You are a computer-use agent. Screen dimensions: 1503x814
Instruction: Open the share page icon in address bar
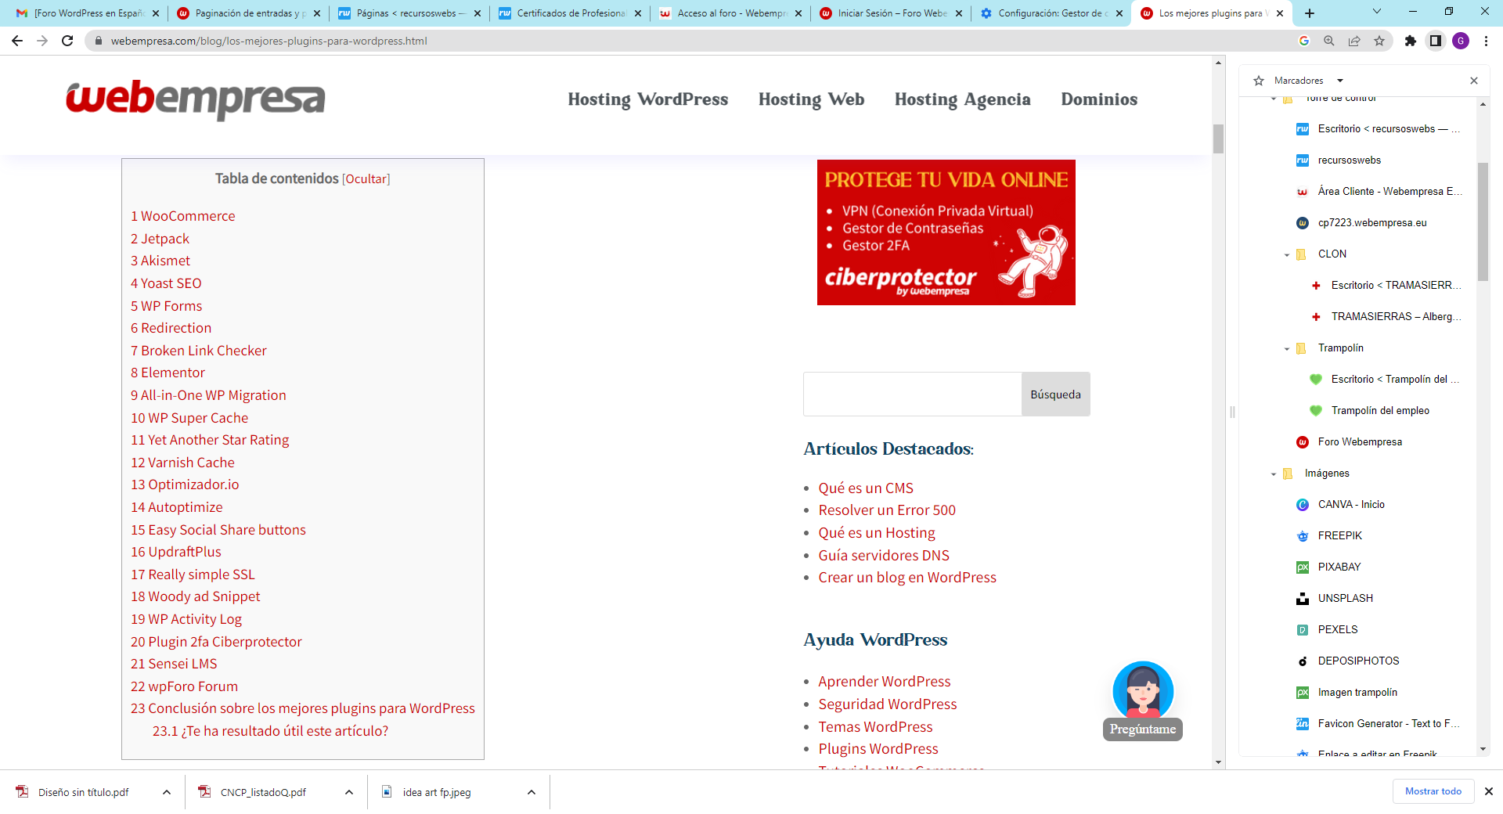point(1354,41)
